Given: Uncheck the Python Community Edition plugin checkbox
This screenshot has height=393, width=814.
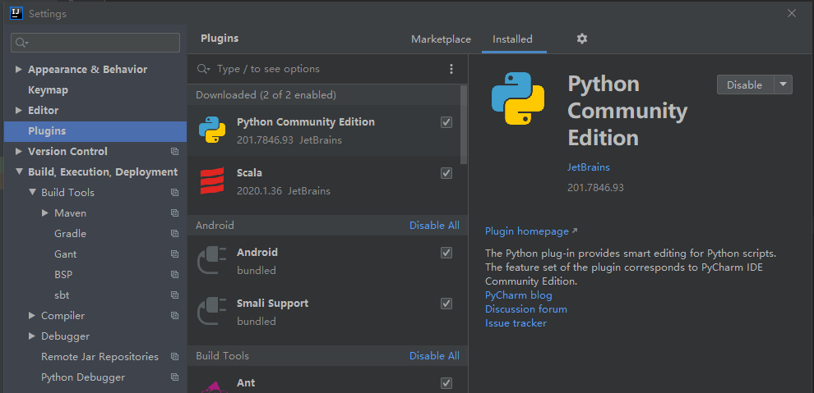Looking at the screenshot, I should (x=446, y=122).
